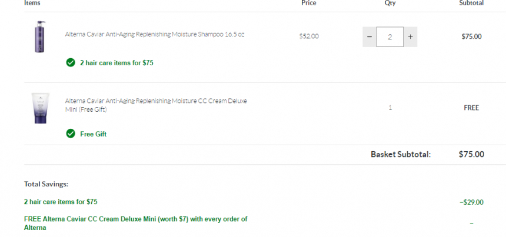Click the FREE Alterna Caviar CC Cream savings offer
The width and height of the screenshot is (506, 237).
point(136,223)
